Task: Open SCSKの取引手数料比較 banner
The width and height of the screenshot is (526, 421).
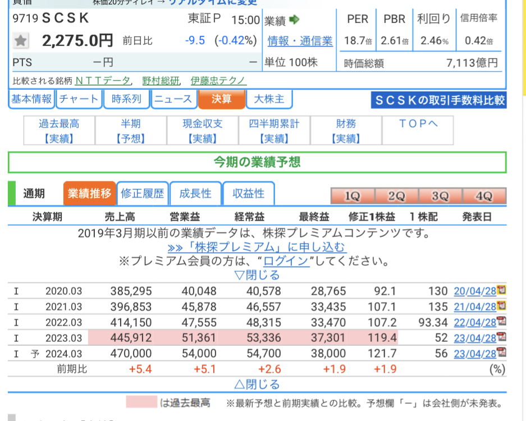Action: (439, 100)
